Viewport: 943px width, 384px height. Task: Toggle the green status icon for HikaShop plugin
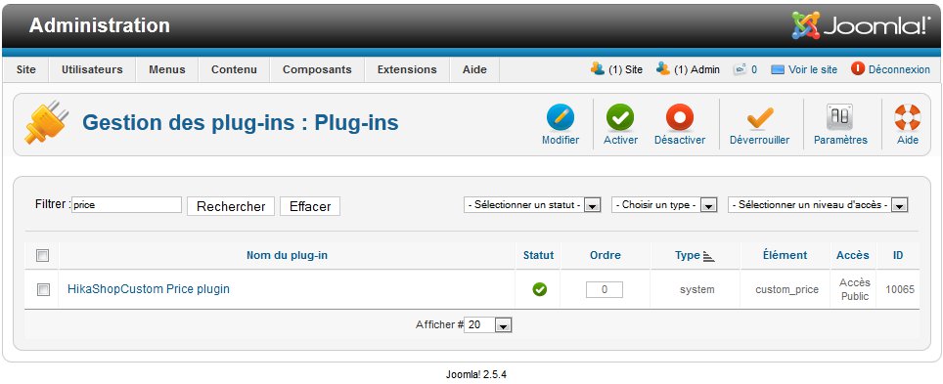click(x=539, y=289)
